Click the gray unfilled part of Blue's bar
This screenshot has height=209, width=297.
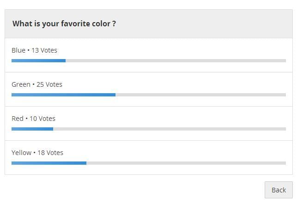pyautogui.click(x=176, y=61)
